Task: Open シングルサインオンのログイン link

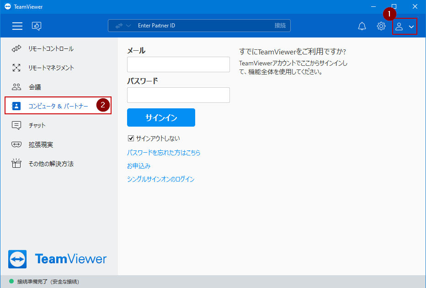Action: click(161, 179)
